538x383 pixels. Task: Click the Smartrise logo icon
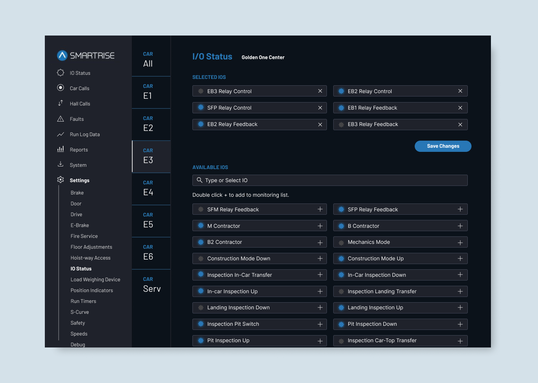[x=62, y=55]
